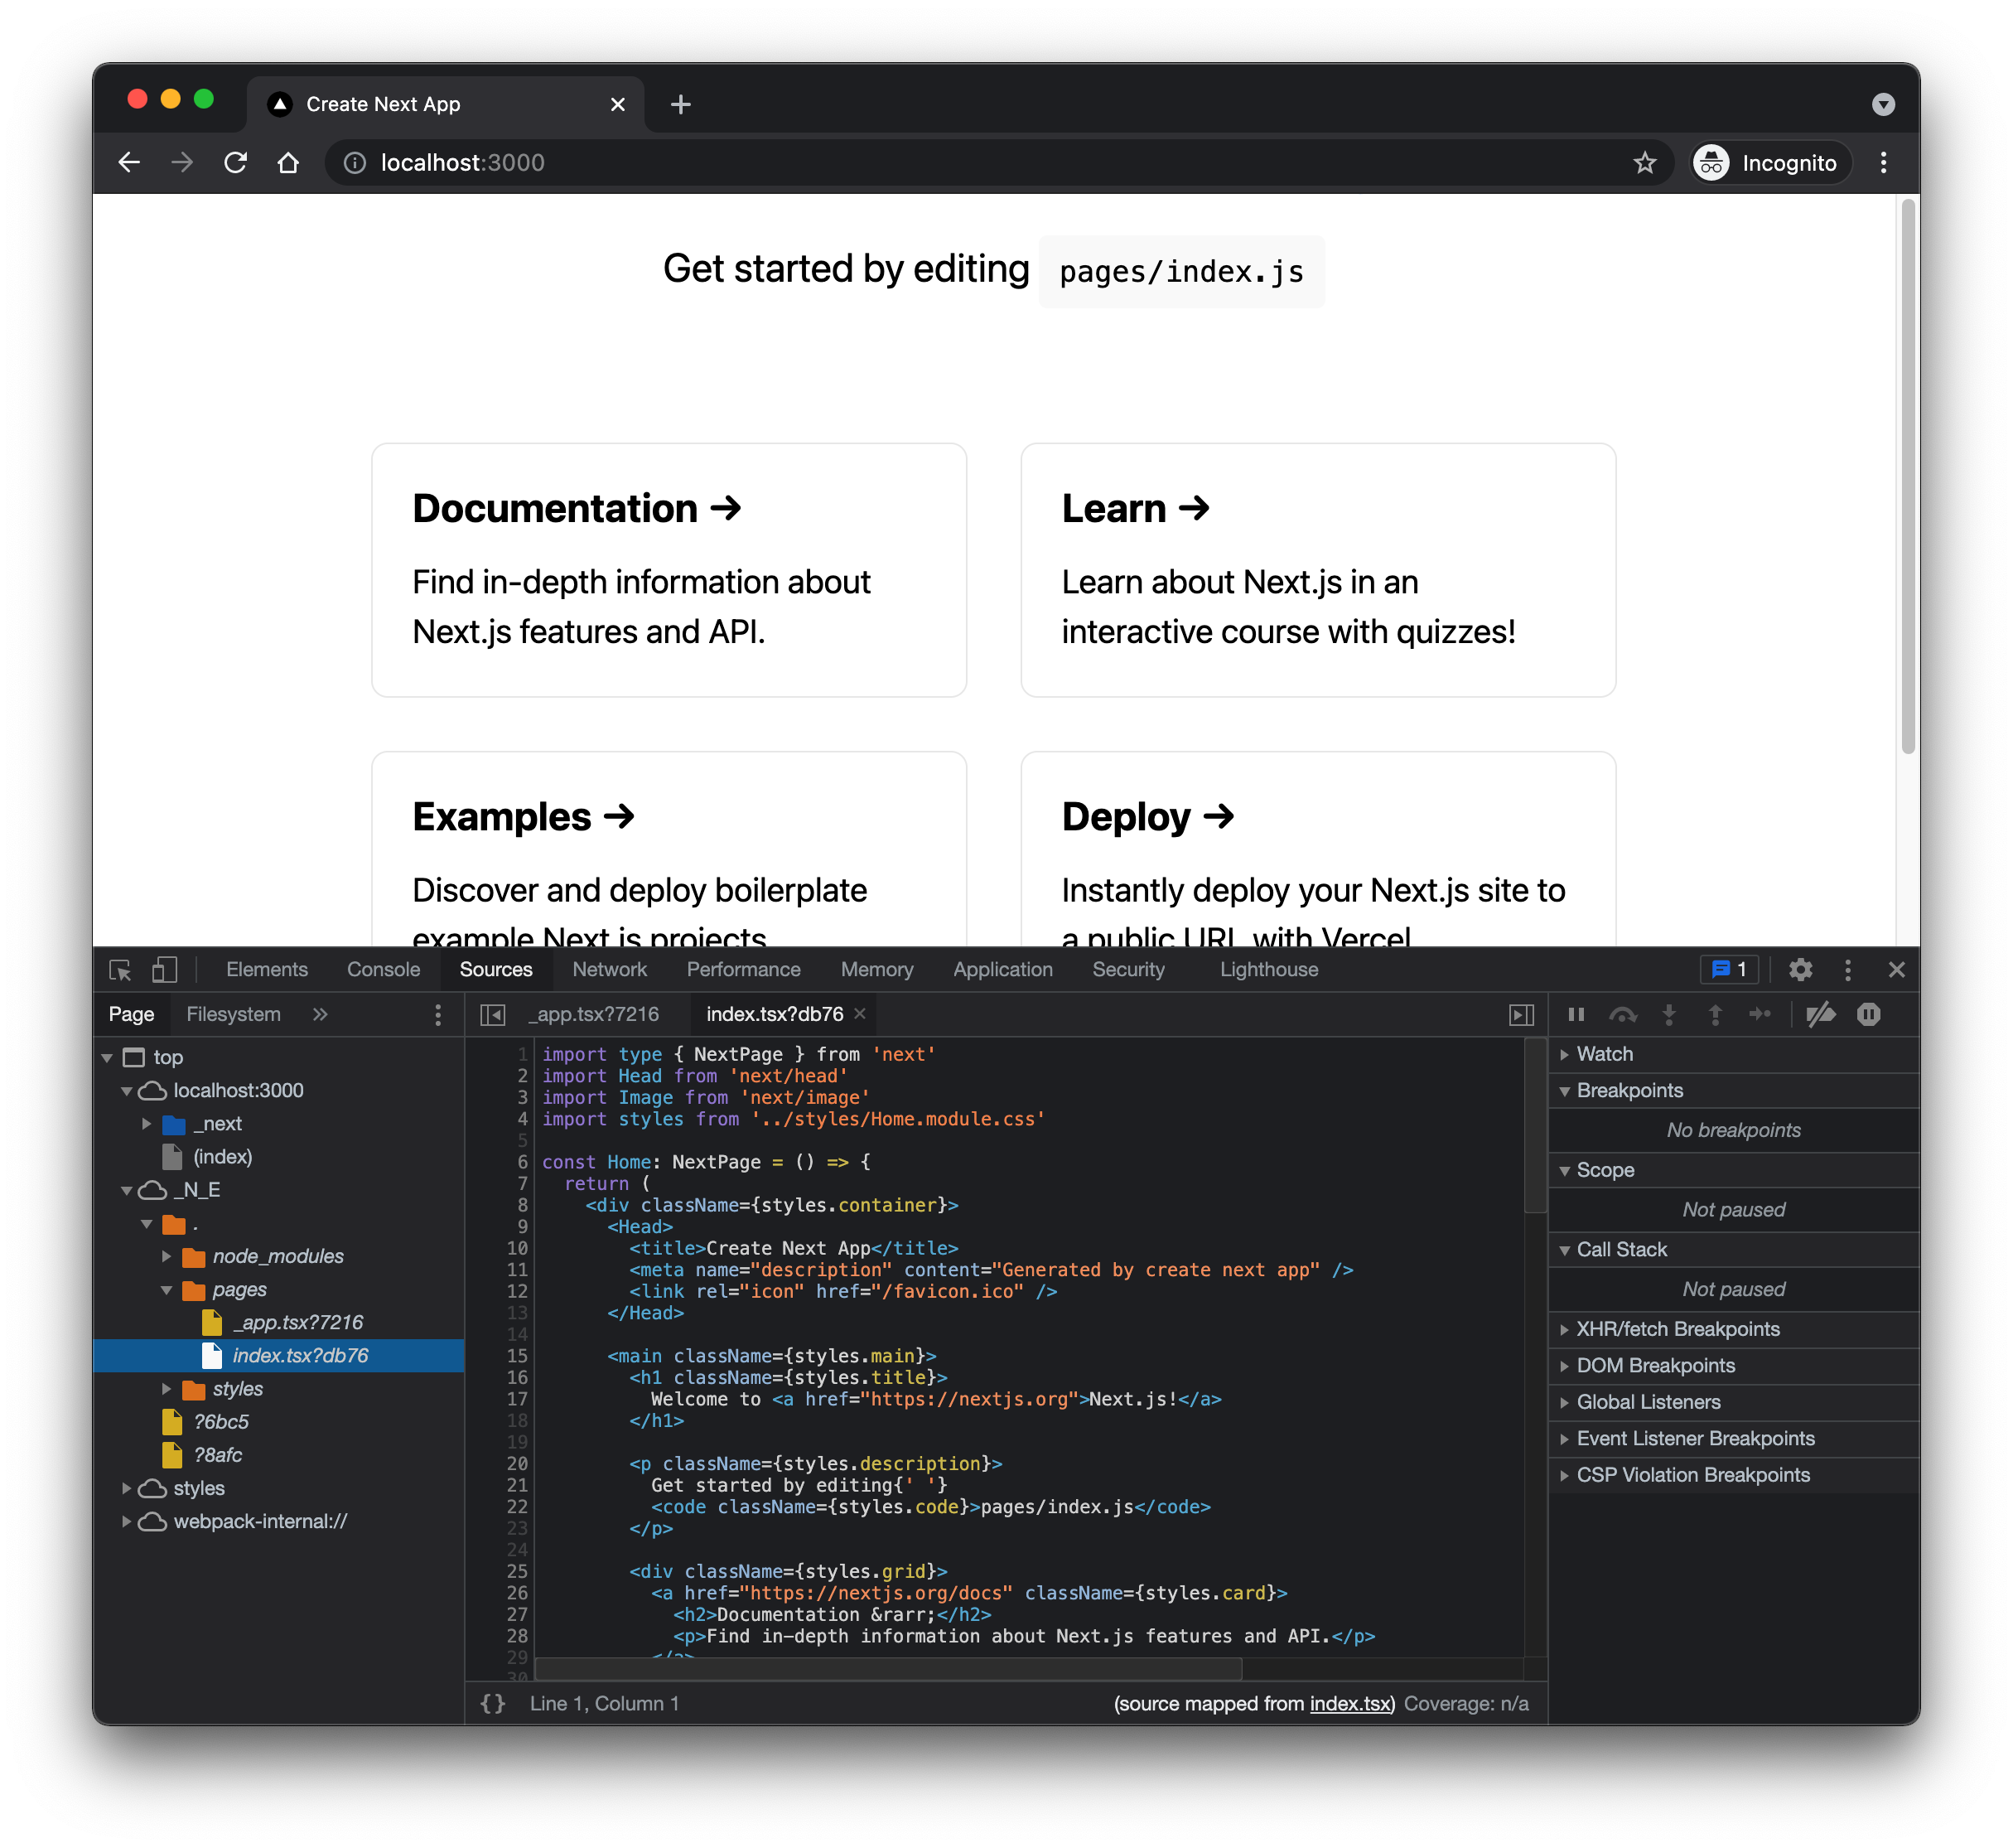Image resolution: width=2013 pixels, height=1848 pixels.
Task: Hide the navigator sidebar icon
Action: point(493,1014)
